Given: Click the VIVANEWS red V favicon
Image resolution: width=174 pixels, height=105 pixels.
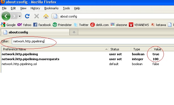Looking at the screenshot, I should click(x=131, y=25).
